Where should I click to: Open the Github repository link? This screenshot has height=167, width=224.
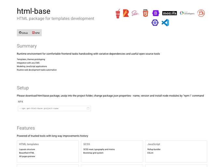[x=23, y=33]
